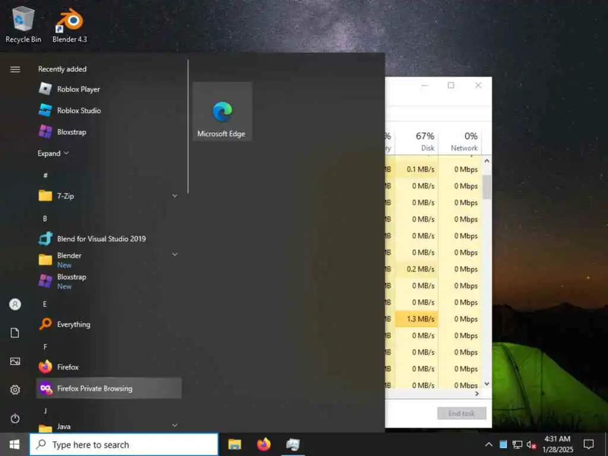Click the muted volume tray icon

531,445
